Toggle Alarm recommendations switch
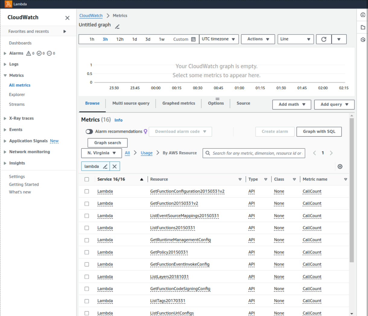The image size is (368, 316). 89,132
